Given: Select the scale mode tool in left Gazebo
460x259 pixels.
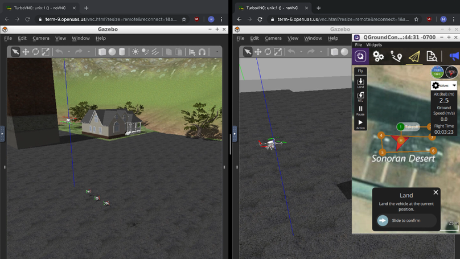Looking at the screenshot, I should coord(46,52).
